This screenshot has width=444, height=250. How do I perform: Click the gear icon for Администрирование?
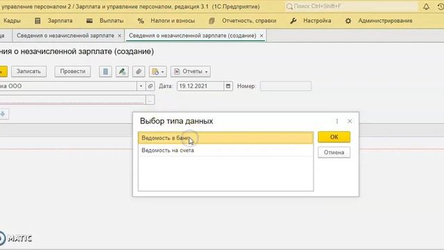tap(348, 21)
